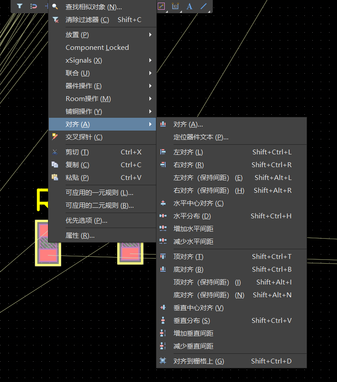Viewport: 337px width, 382px height.
Task: Click the right-align icon beside 右对齐
Action: [x=163, y=165]
